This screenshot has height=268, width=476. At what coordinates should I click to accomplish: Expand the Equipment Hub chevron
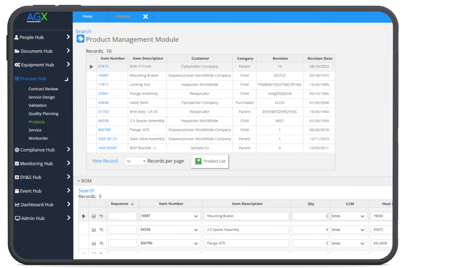coord(68,64)
